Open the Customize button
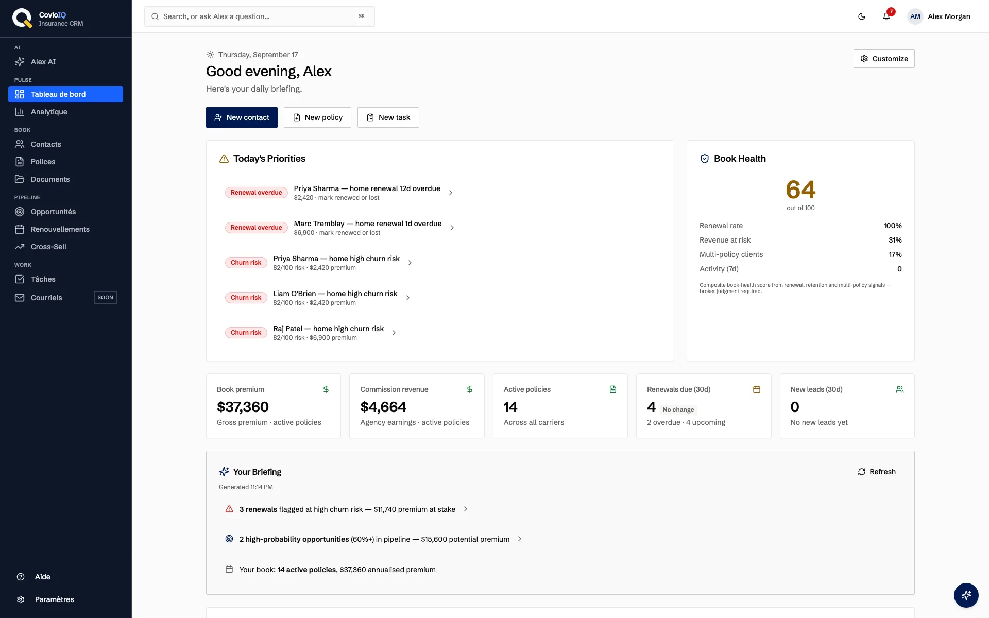Viewport: 989px width, 618px height. [x=884, y=59]
